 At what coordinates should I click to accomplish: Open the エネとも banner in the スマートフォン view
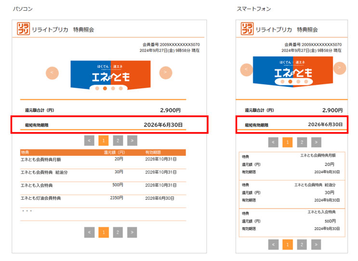[293, 71]
